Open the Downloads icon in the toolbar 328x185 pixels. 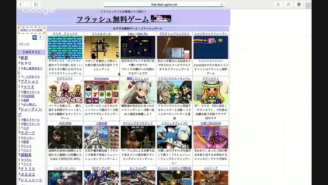(299, 4)
